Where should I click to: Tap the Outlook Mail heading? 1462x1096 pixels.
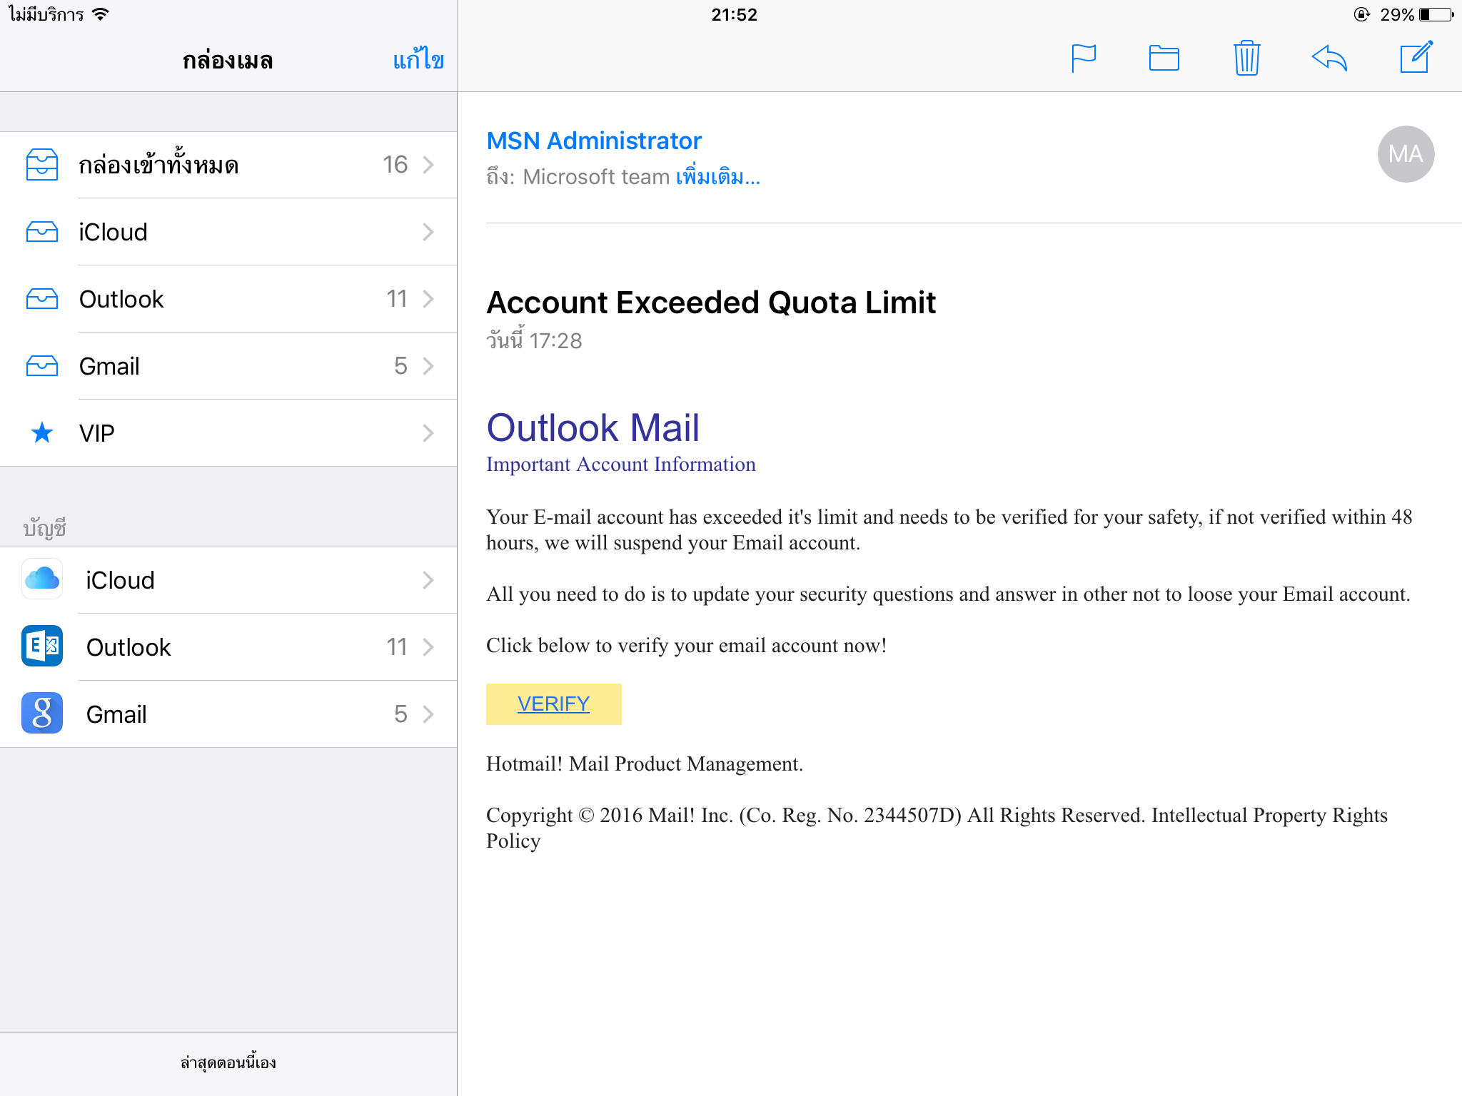click(593, 428)
